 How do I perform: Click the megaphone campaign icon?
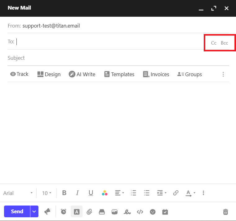pyautogui.click(x=47, y=211)
